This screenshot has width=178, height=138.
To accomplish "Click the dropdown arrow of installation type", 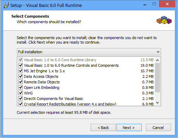I will tap(158, 52).
